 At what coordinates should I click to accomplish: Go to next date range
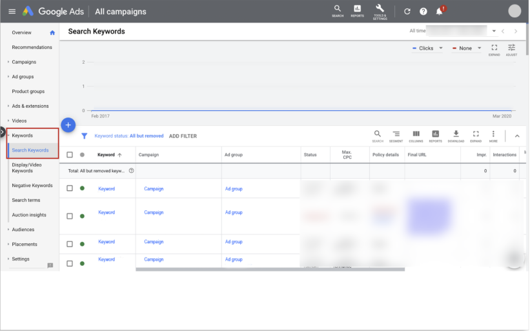click(516, 31)
